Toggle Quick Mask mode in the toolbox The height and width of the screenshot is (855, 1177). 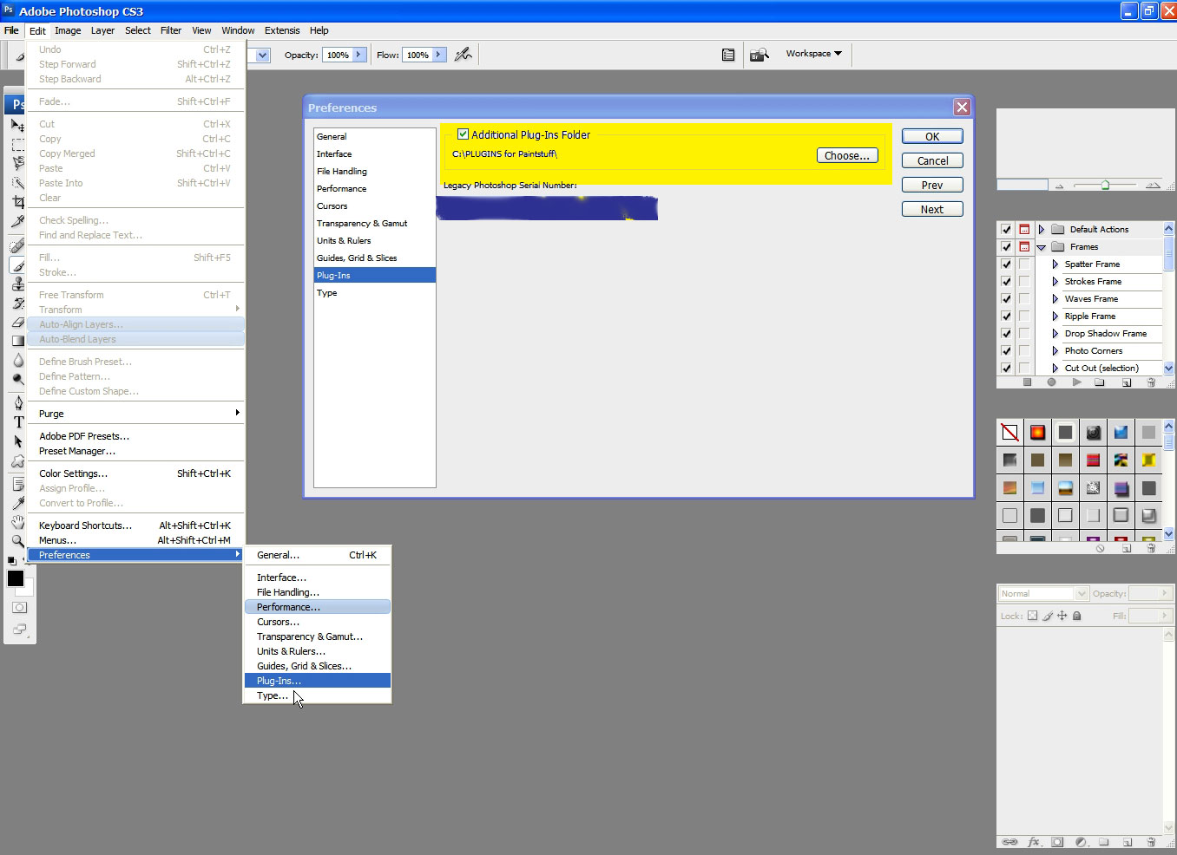coord(19,607)
